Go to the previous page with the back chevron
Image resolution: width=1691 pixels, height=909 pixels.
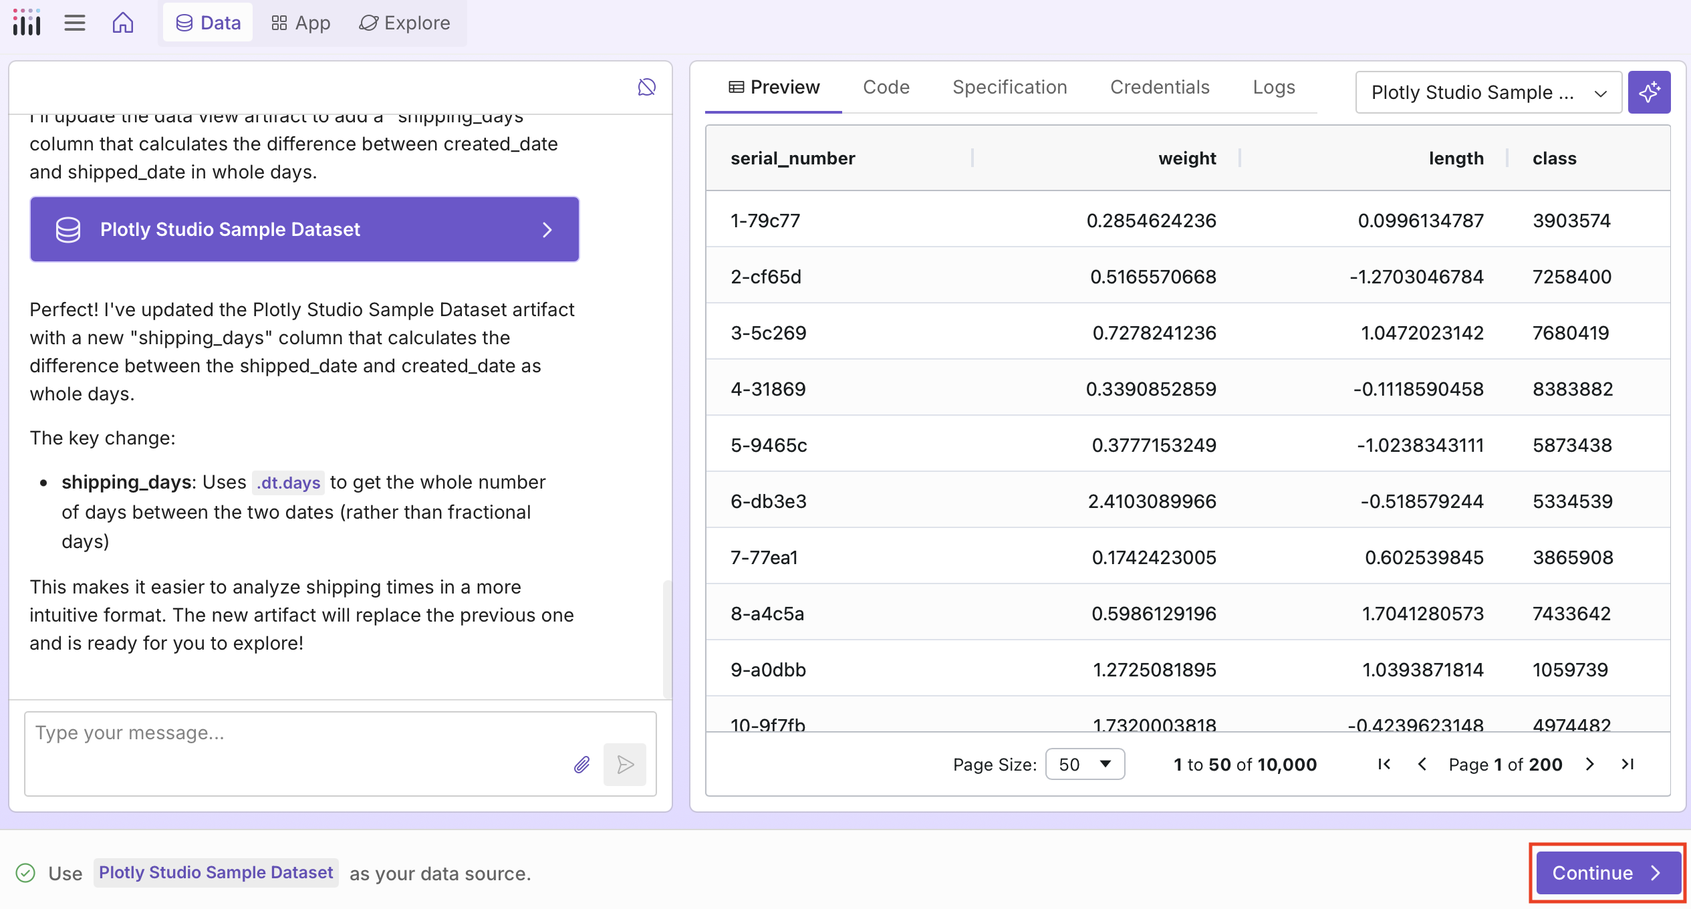click(1422, 764)
